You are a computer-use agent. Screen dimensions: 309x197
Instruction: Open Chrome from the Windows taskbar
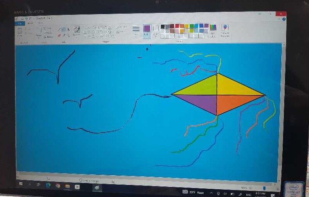pos(58,186)
